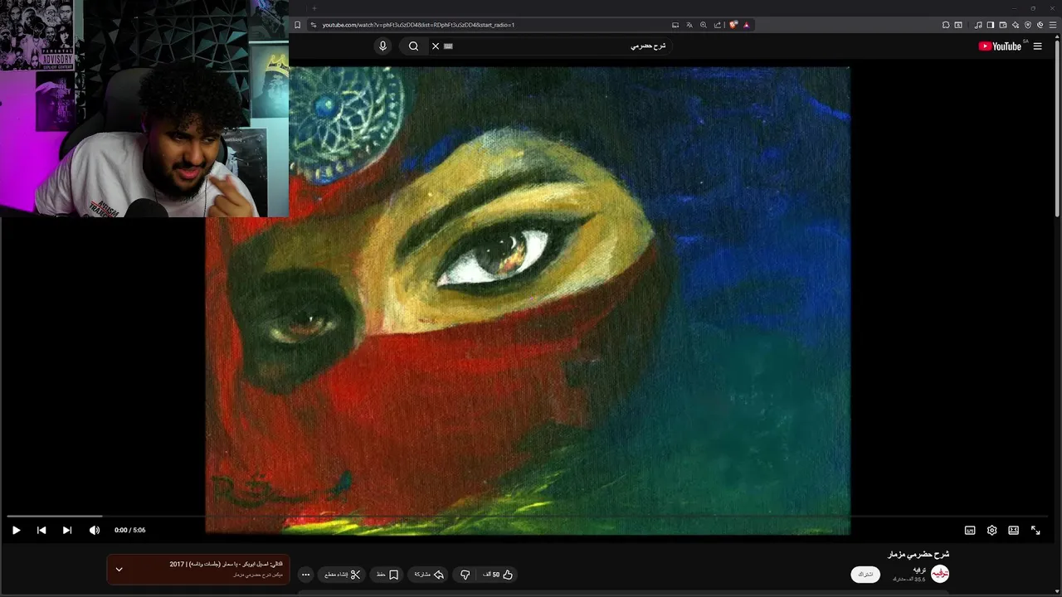Open the Leo AI sparkle icon

tap(1015, 25)
